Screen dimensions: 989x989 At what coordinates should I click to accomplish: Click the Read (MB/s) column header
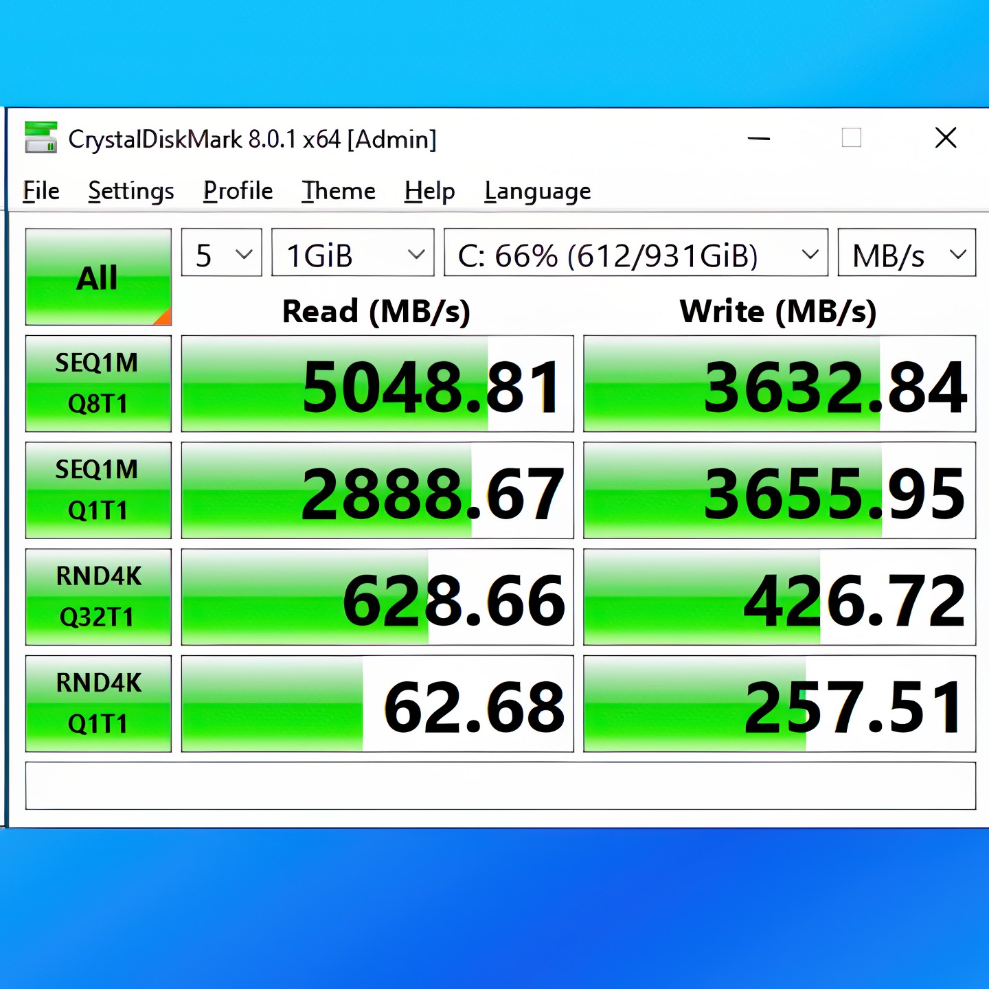click(376, 312)
